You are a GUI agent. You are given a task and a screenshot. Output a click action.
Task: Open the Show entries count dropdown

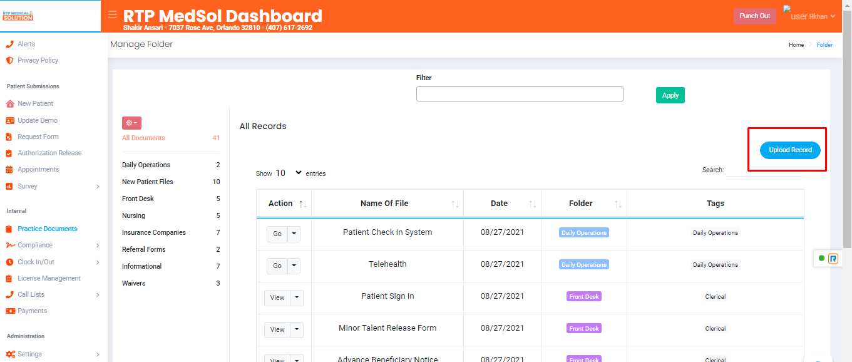289,173
